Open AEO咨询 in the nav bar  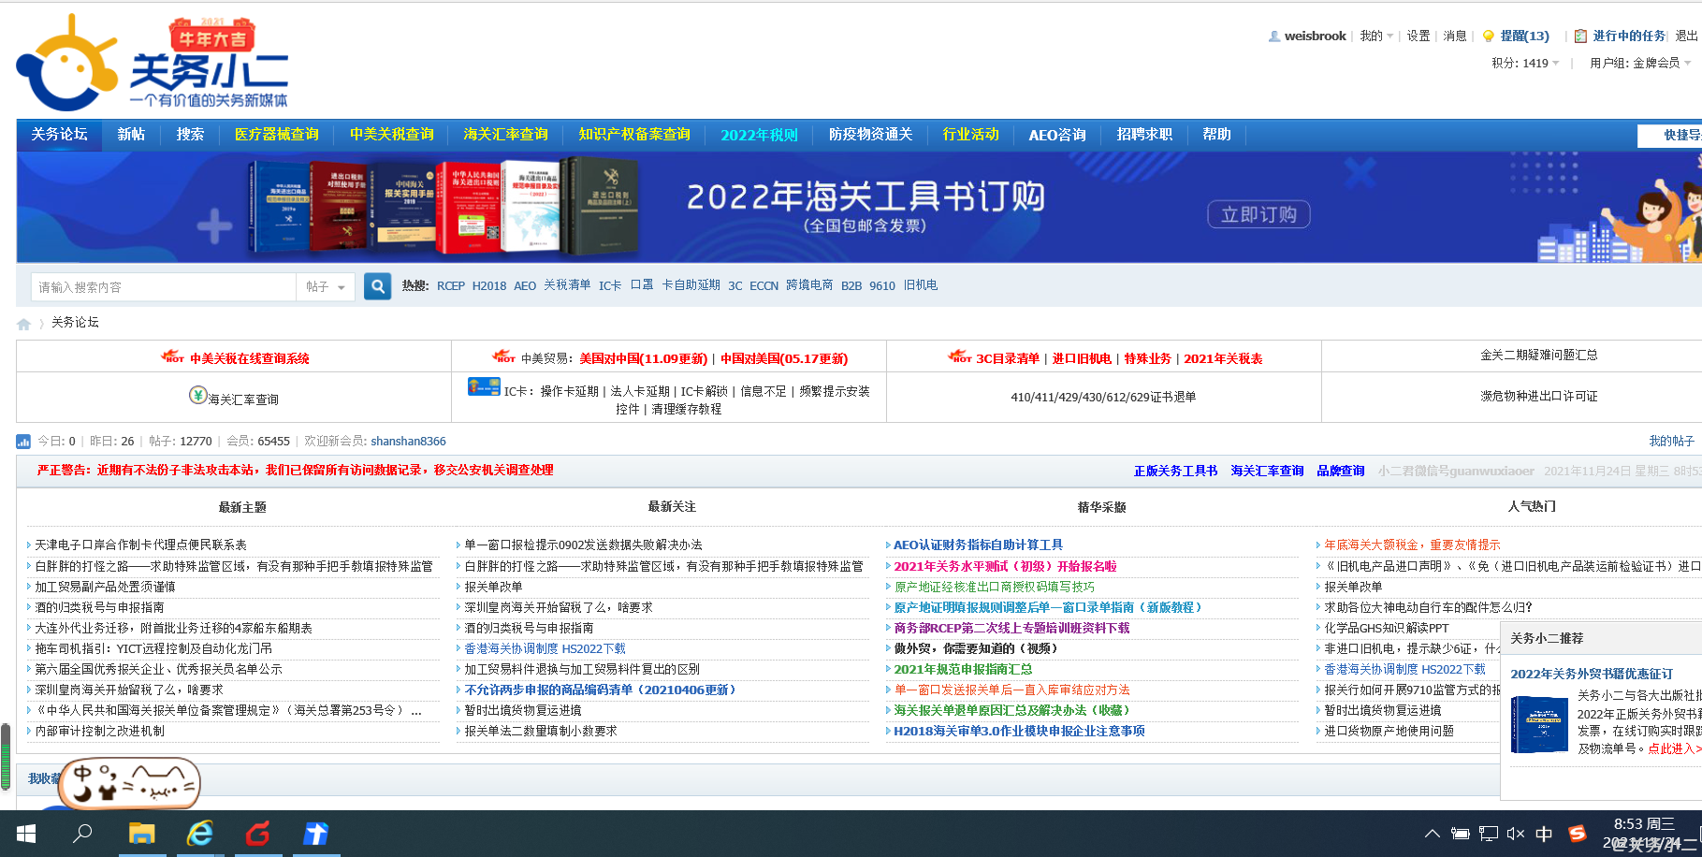(x=1057, y=135)
